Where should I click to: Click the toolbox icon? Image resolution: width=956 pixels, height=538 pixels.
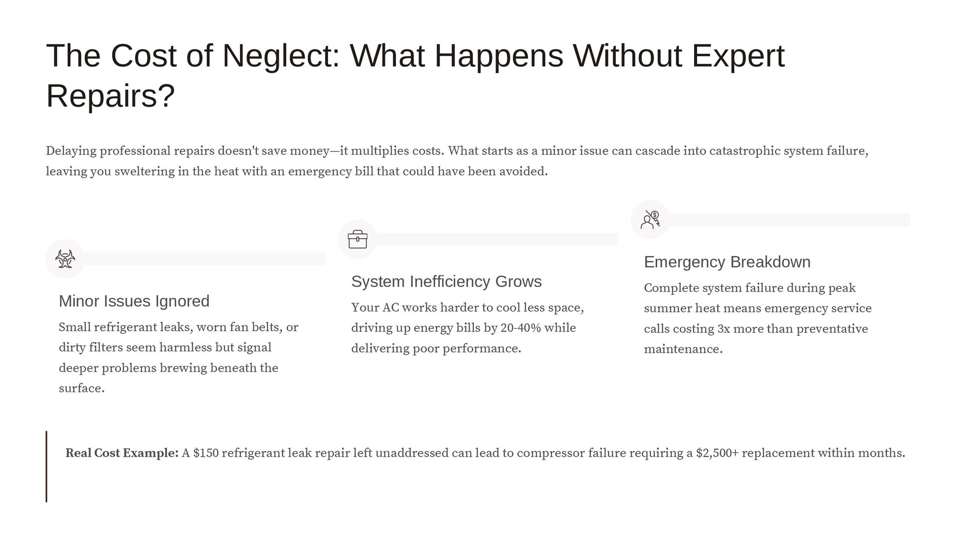[358, 240]
